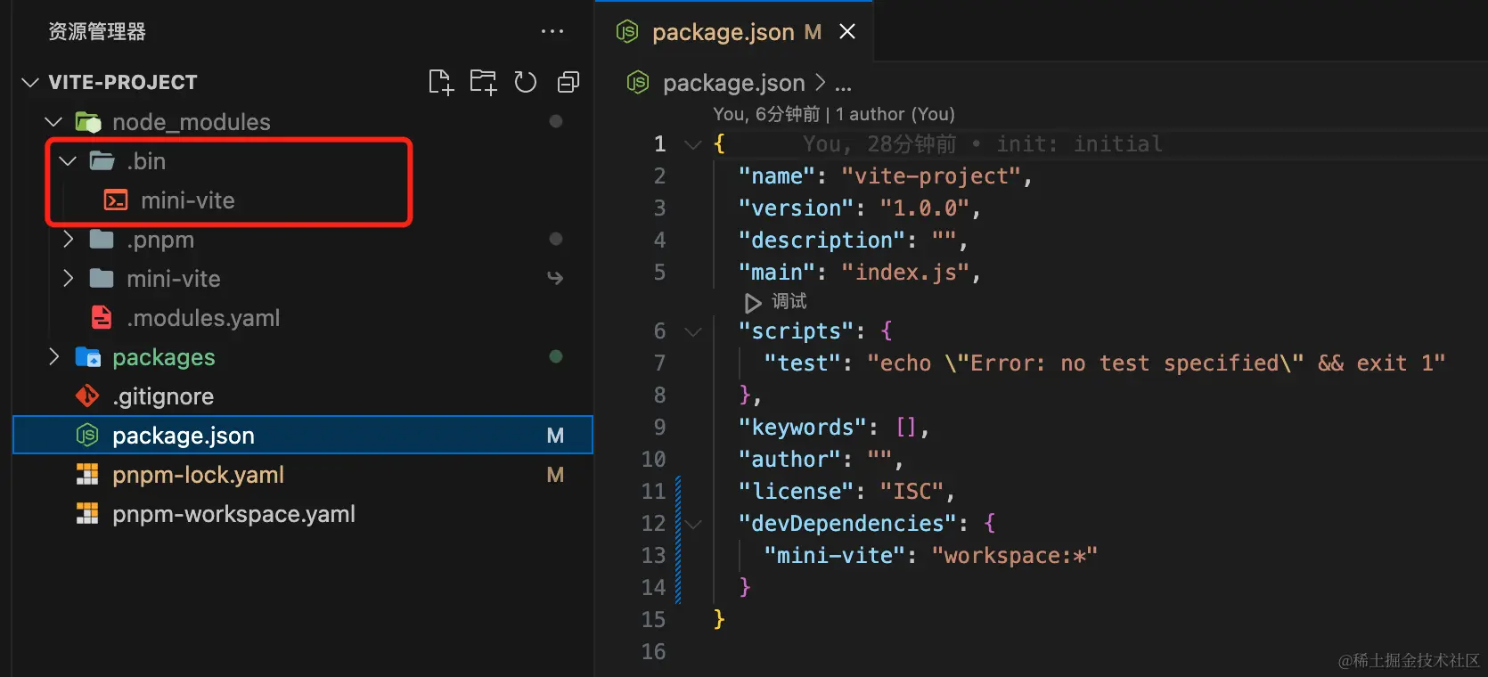Click the .modules.yaml file icon
The height and width of the screenshot is (677, 1488).
pyautogui.click(x=102, y=317)
